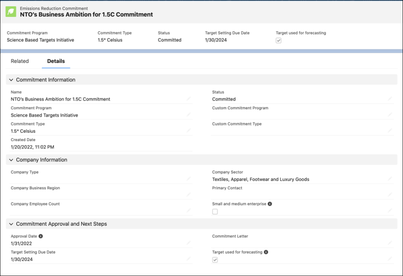Click Science Based Targets Initiative in details

point(44,115)
